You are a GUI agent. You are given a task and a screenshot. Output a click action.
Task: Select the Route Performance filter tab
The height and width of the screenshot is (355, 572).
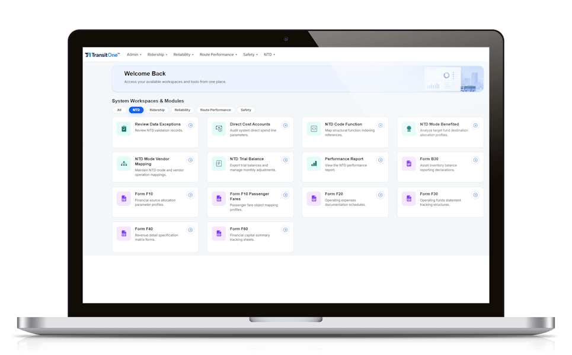(x=215, y=110)
